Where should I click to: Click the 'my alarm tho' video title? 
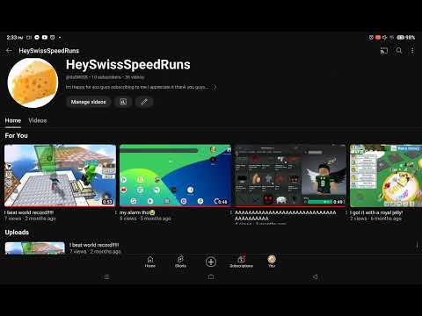click(137, 212)
